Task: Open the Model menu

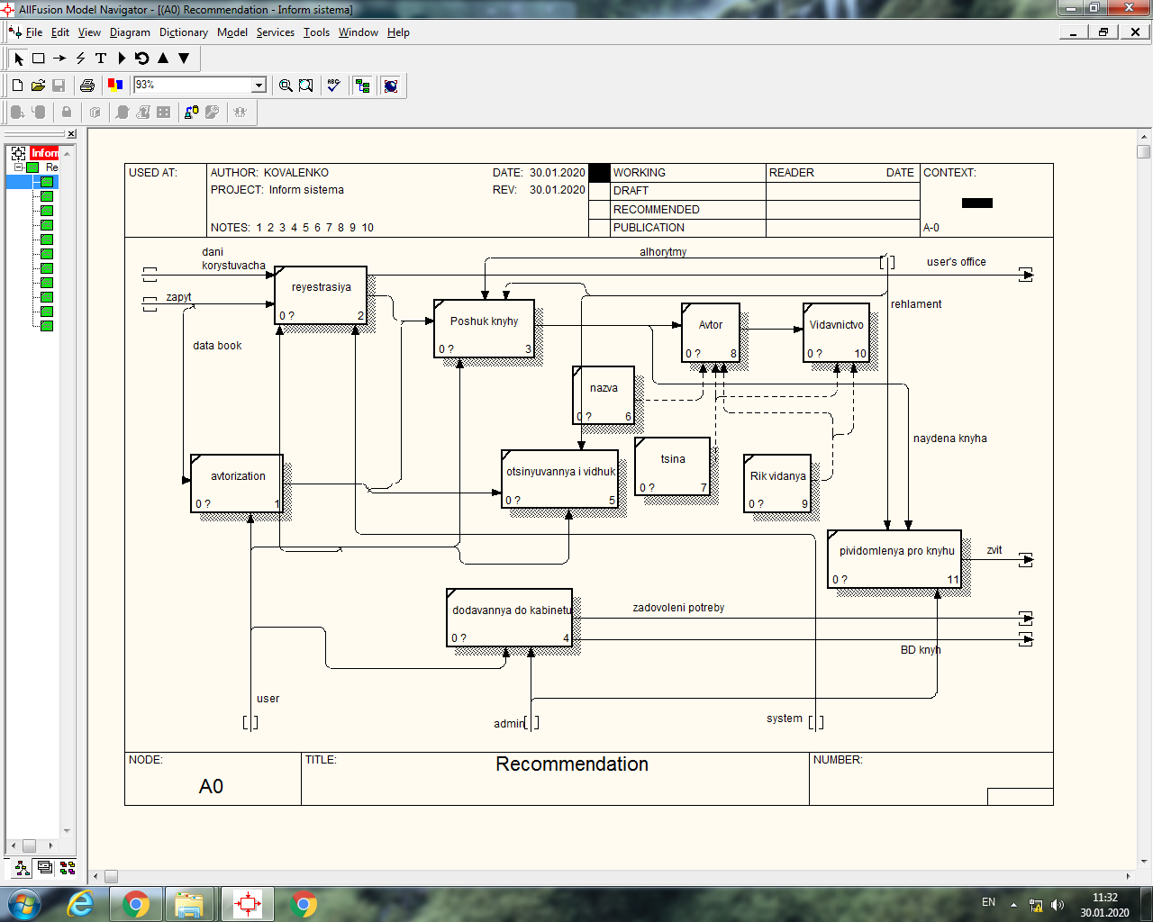Action: 232,32
